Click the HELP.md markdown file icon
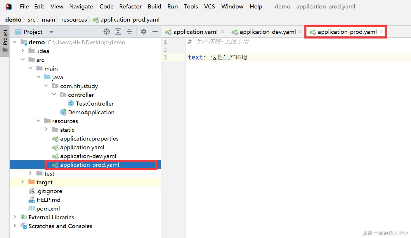411x238 pixels. [x=31, y=200]
